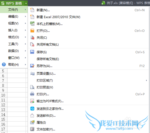Screen dimensions: 150x133
Task: Open the 插入(I) menu
Action: tap(14, 30)
